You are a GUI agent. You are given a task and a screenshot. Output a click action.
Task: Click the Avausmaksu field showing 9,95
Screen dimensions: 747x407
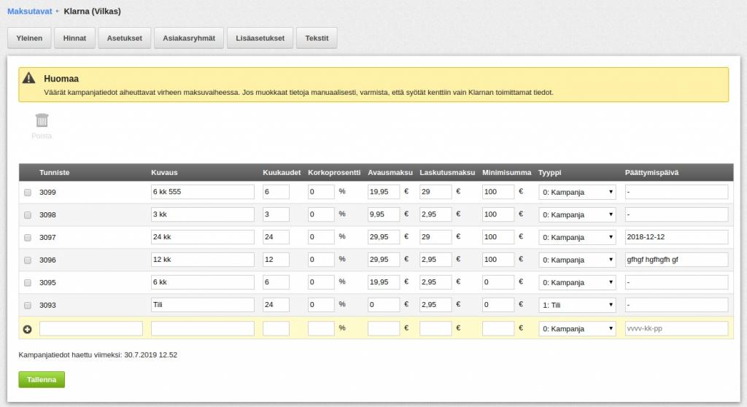384,214
